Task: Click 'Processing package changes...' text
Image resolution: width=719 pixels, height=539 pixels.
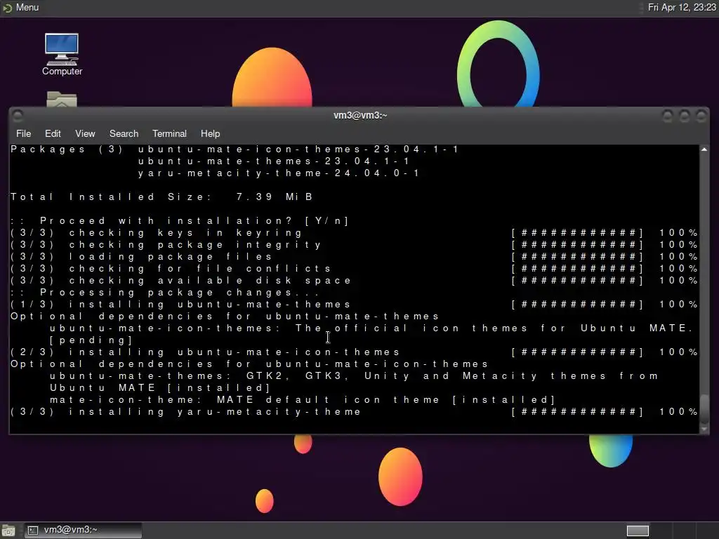Action: tap(180, 293)
